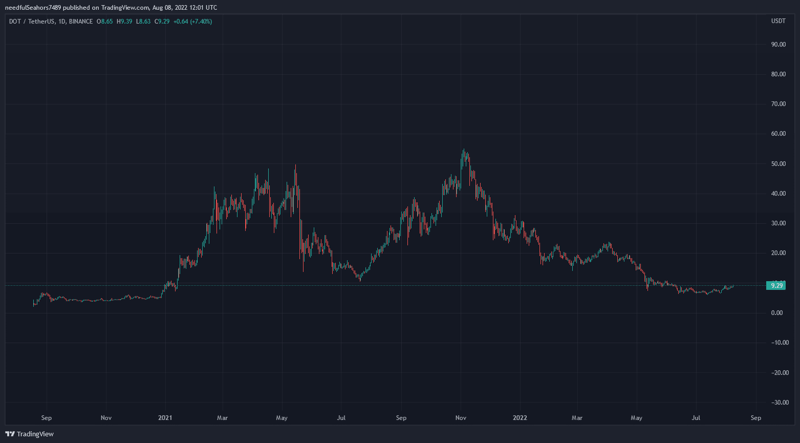
Task: Click the green 9.29 current price tag
Action: click(776, 286)
